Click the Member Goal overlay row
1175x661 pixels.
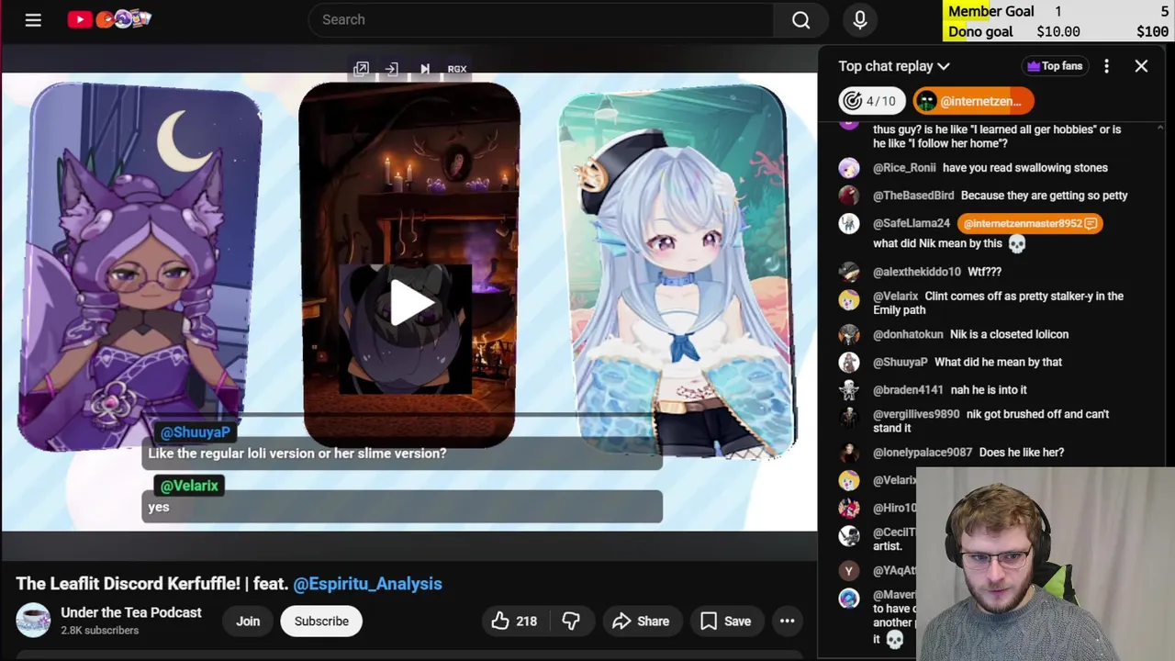[x=1058, y=11]
